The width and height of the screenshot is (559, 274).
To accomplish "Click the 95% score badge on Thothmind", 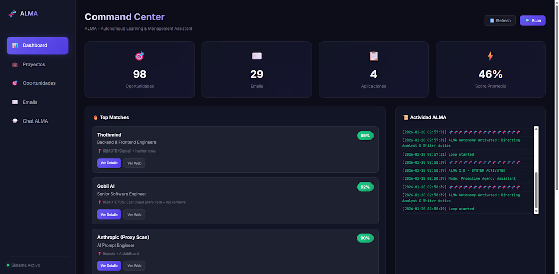I will 365,136.
